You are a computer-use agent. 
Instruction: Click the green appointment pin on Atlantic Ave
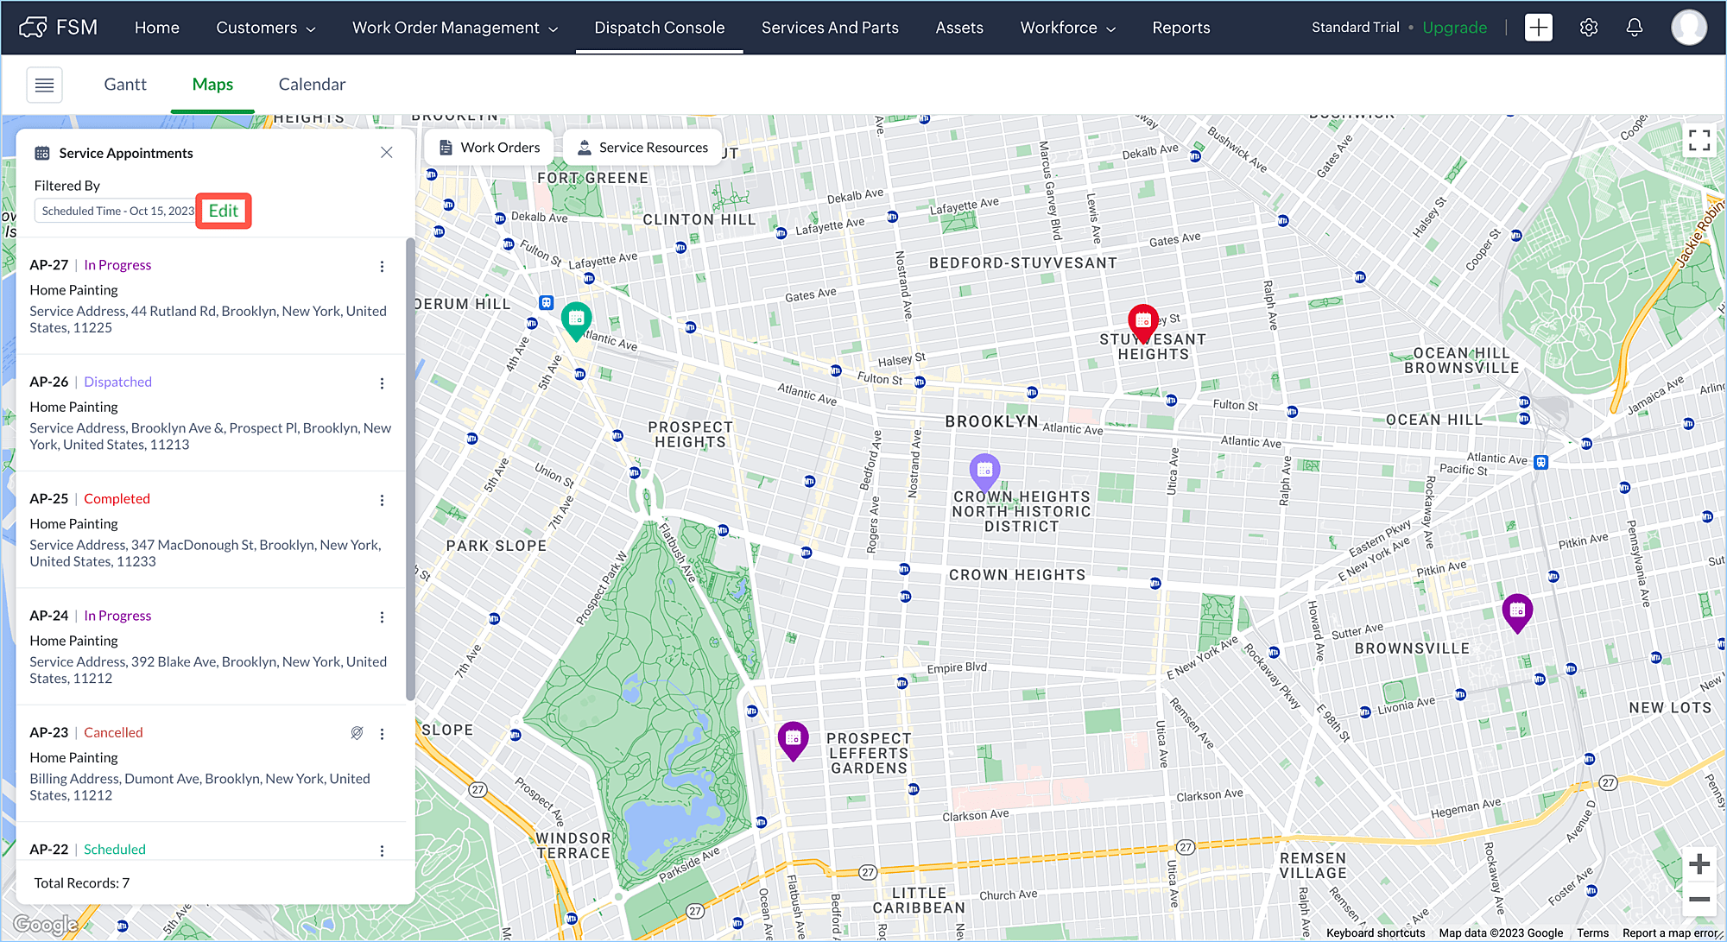coord(576,319)
